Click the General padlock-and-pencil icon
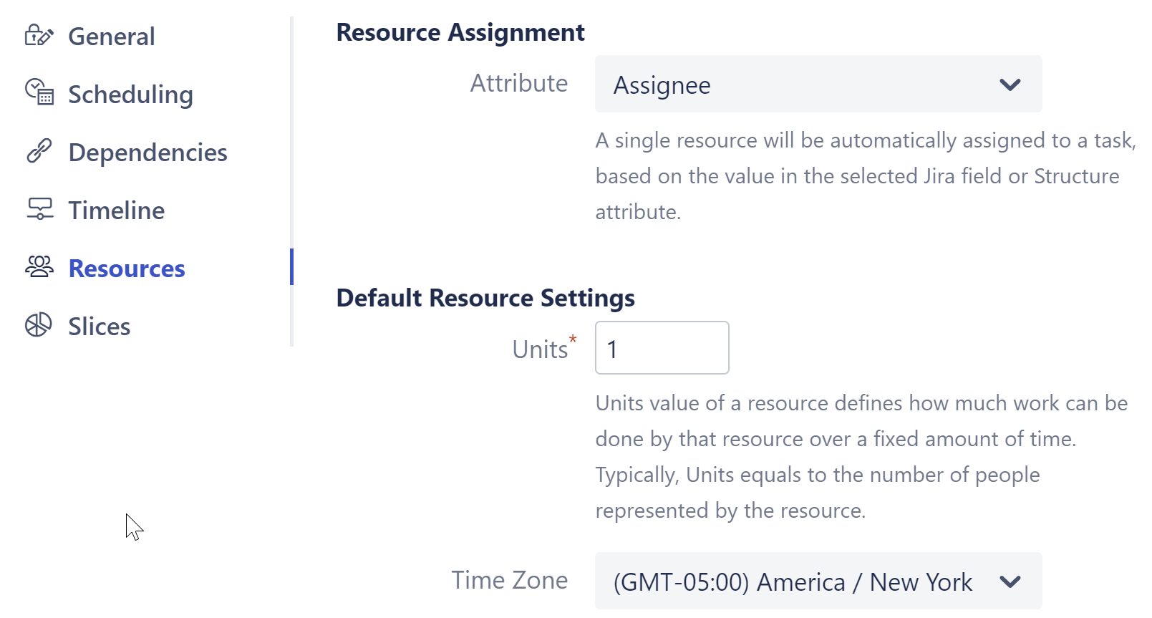This screenshot has width=1152, height=618. click(39, 34)
